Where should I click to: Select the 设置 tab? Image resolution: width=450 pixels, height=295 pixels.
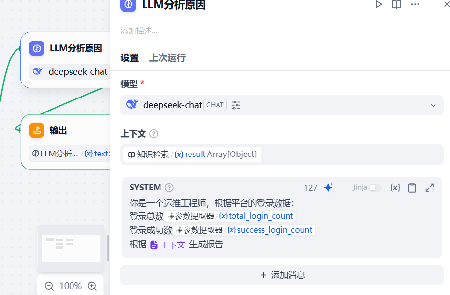coord(130,58)
